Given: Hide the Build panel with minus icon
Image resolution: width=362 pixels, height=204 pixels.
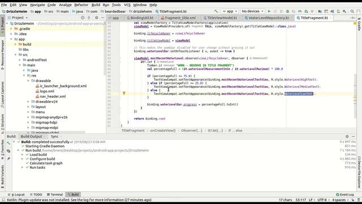Looking at the screenshot, I should [x=354, y=137].
